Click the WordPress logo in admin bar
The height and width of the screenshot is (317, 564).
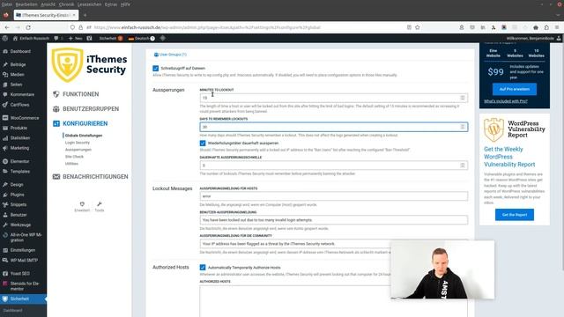point(4,38)
